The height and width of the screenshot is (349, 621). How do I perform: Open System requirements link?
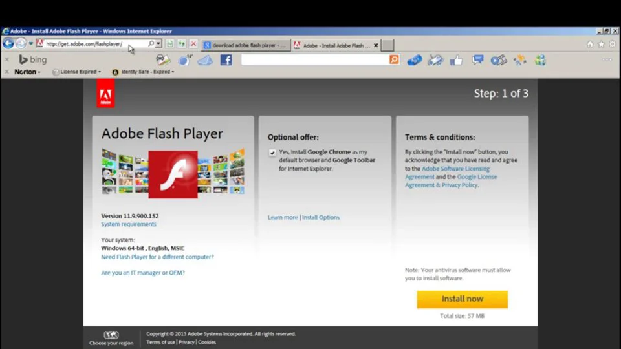pyautogui.click(x=129, y=224)
